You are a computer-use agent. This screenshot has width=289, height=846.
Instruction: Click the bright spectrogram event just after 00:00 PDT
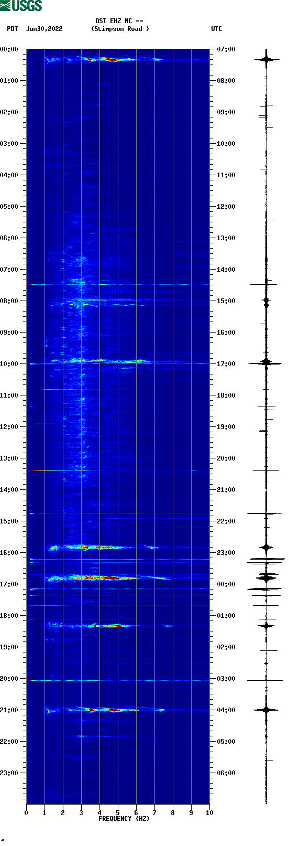point(105,59)
